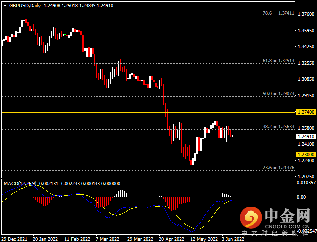The width and height of the screenshot is (317, 242).
Task: Click the CNGOLD.COM.CN watermark logo
Action: pos(275,218)
